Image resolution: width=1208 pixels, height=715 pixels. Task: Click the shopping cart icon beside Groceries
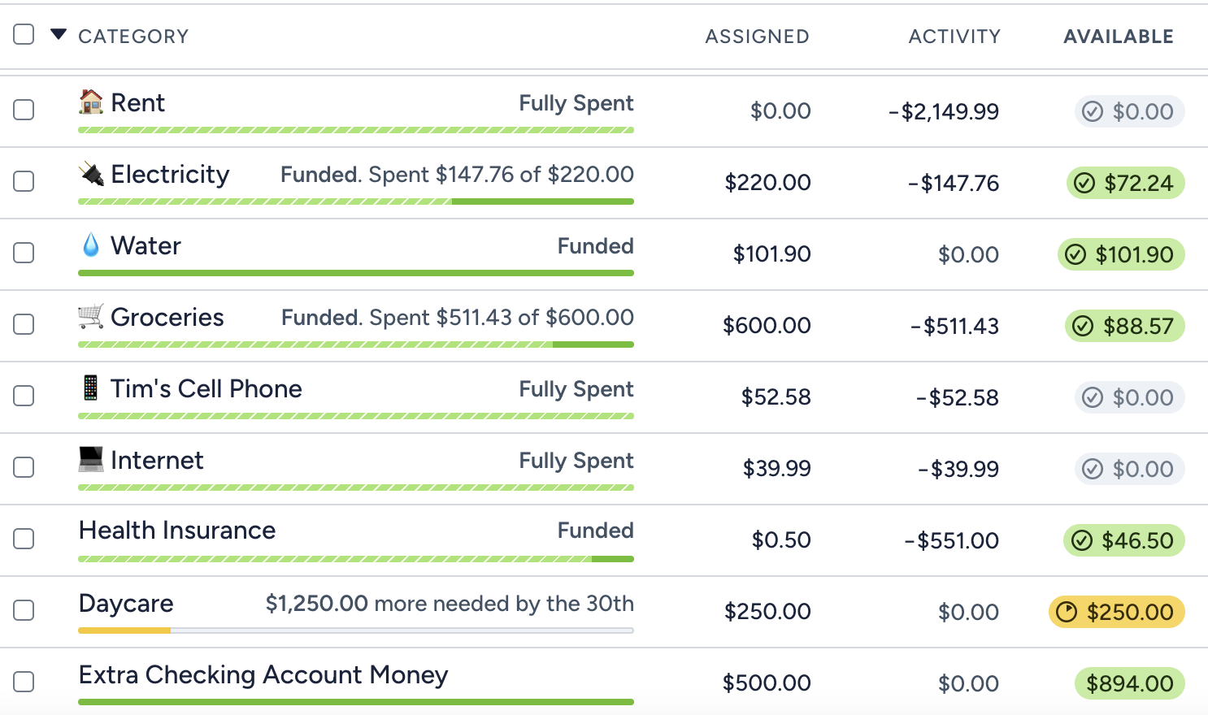tap(91, 317)
